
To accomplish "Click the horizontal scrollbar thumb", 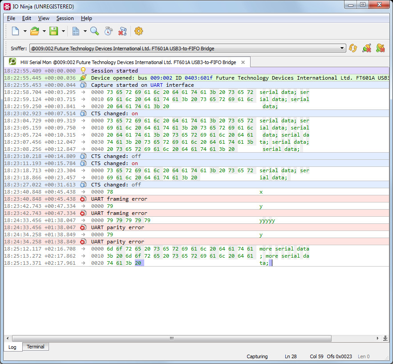I will [172, 339].
